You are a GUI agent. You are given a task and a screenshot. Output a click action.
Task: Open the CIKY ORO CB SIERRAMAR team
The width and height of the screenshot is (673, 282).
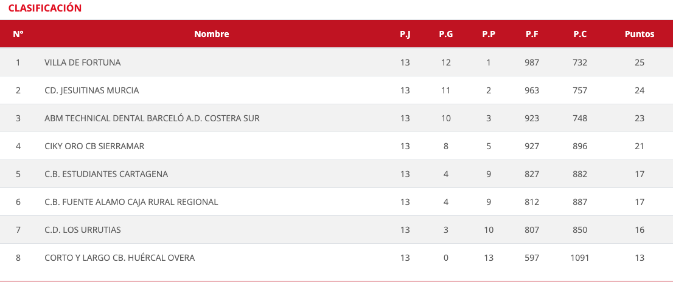(94, 146)
